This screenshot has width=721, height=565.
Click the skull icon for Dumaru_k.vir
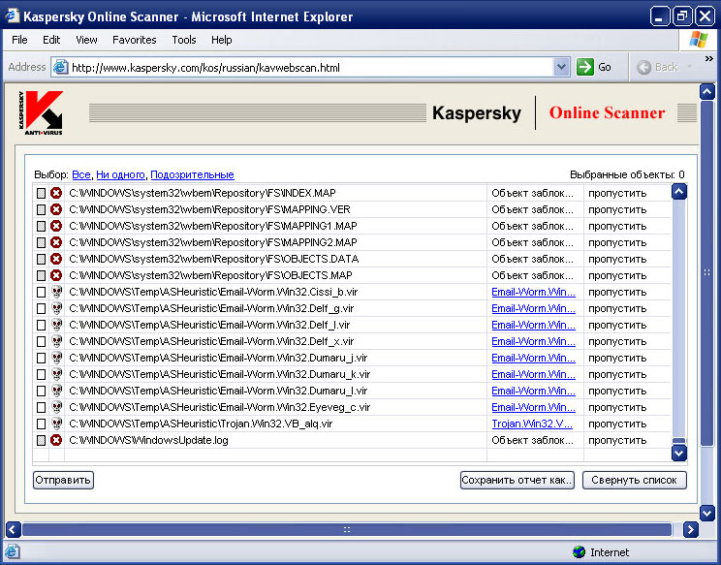[x=56, y=375]
